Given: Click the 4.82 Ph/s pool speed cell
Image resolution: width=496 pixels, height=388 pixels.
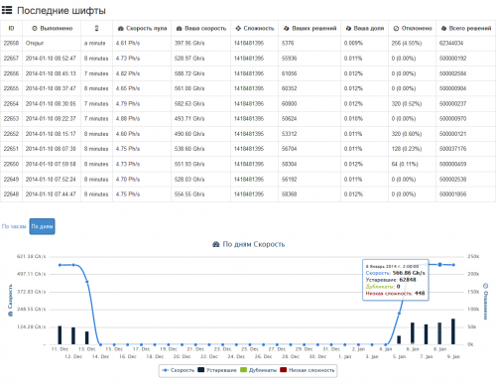Looking at the screenshot, I should click(128, 73).
